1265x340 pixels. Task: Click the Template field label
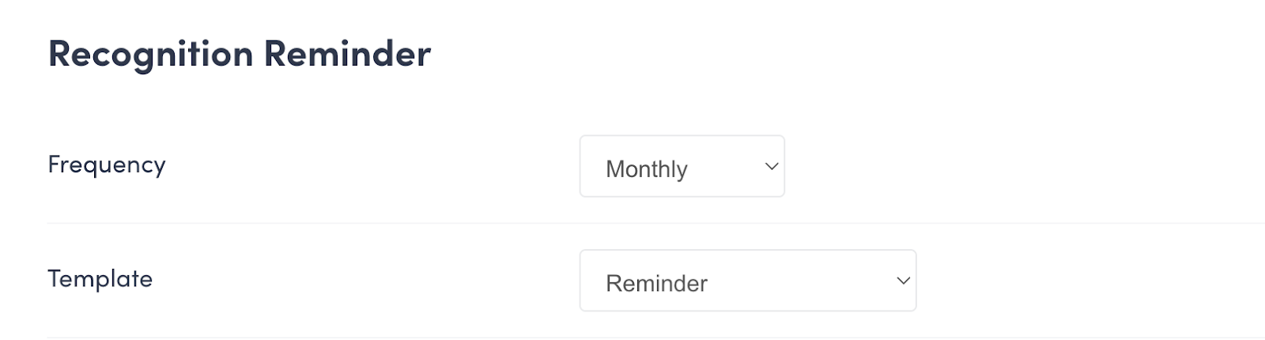[100, 278]
